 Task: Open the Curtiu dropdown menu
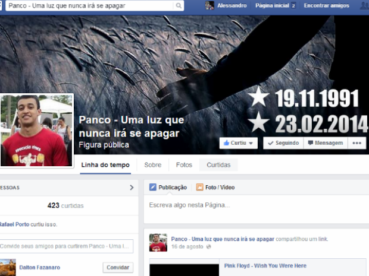click(239, 143)
